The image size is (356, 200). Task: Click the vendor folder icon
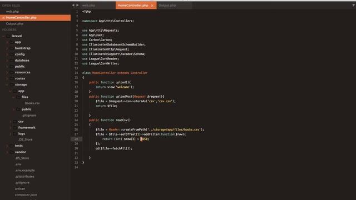(x=12, y=152)
